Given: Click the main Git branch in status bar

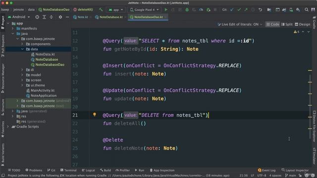Looking at the screenshot, I should click(290, 176).
